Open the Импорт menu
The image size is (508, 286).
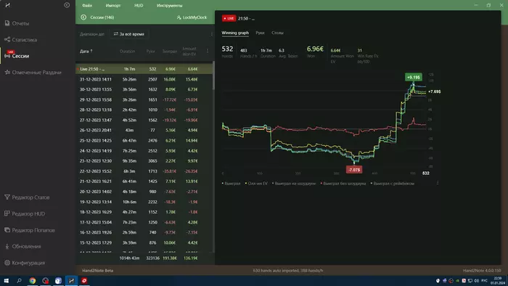click(x=113, y=6)
